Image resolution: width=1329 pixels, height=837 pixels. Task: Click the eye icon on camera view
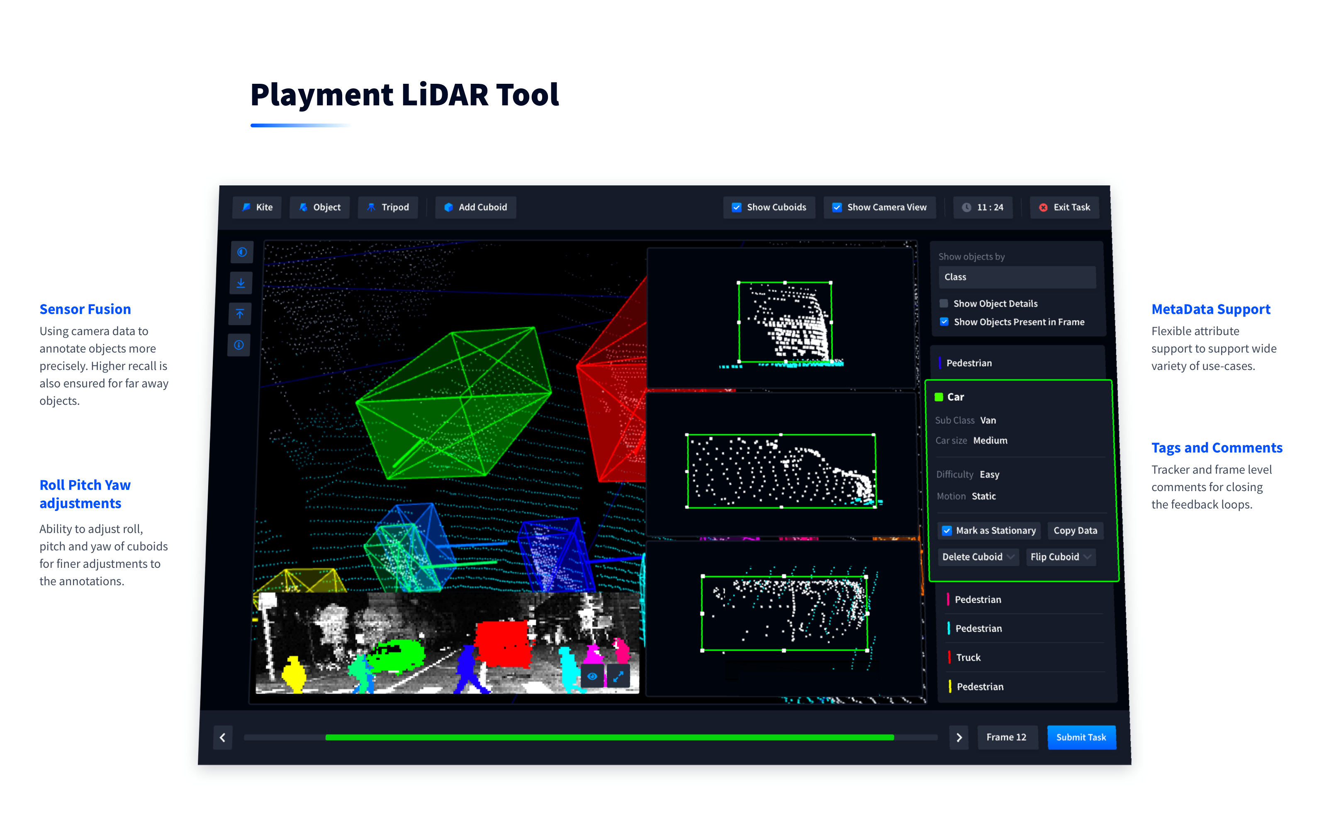pos(592,676)
